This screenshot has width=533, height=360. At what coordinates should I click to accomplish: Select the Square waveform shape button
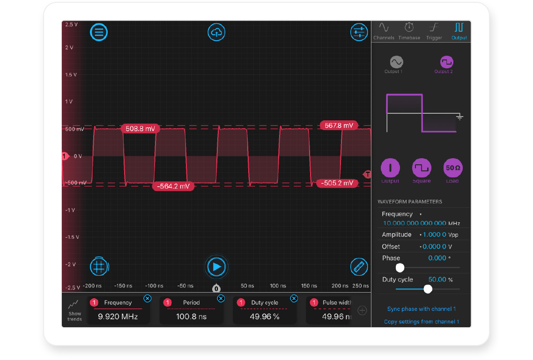(422, 168)
